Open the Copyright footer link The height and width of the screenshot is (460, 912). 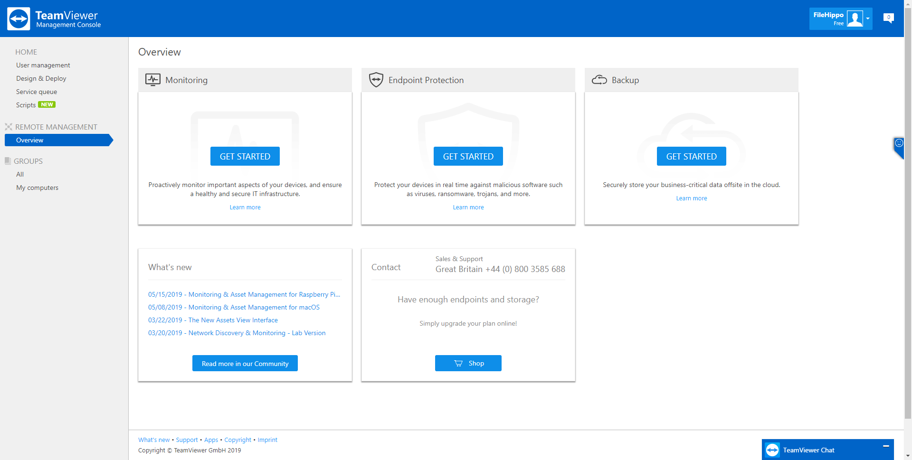(x=237, y=440)
